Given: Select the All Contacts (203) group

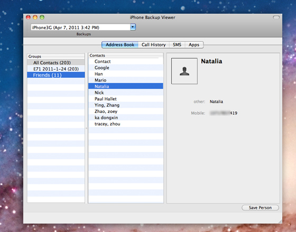Looking at the screenshot, I should (x=56, y=63).
